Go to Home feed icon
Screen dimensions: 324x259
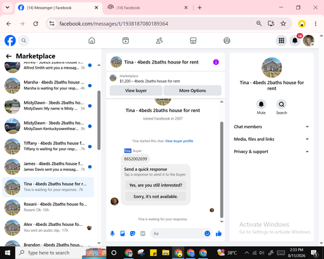92,41
